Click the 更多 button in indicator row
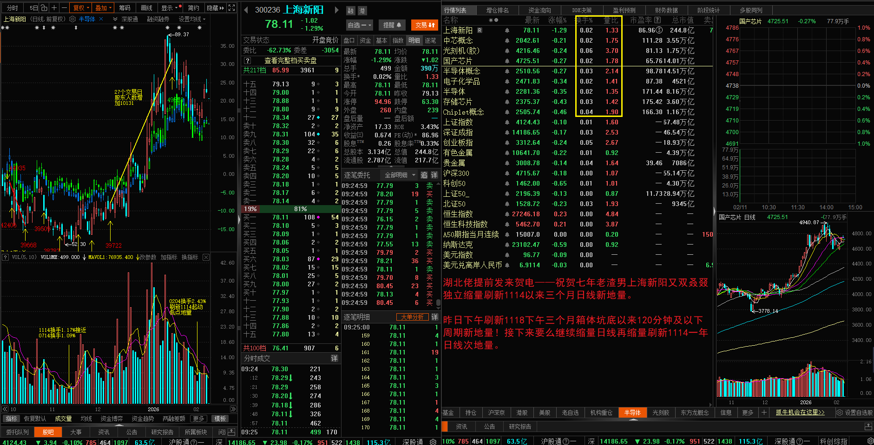Viewport: 874px width, 445px height. pyautogui.click(x=199, y=419)
